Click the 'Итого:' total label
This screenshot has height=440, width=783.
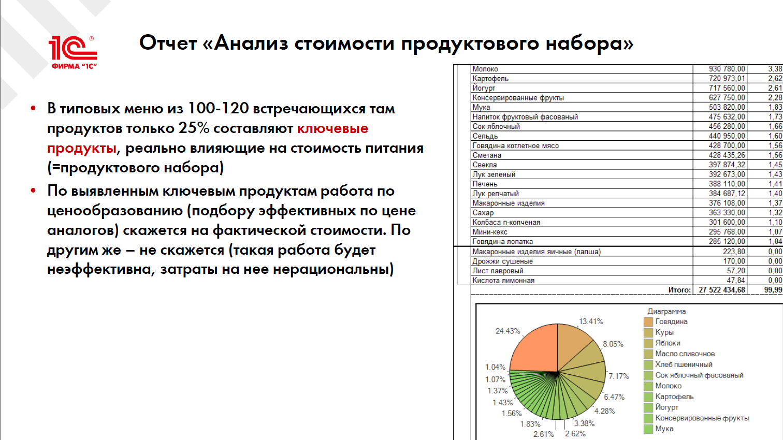(679, 290)
